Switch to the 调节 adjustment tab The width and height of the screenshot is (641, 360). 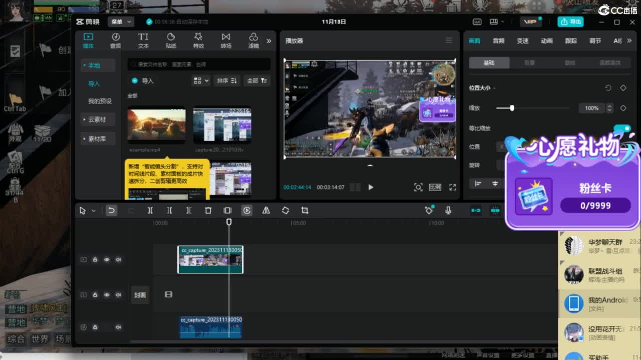[595, 41]
